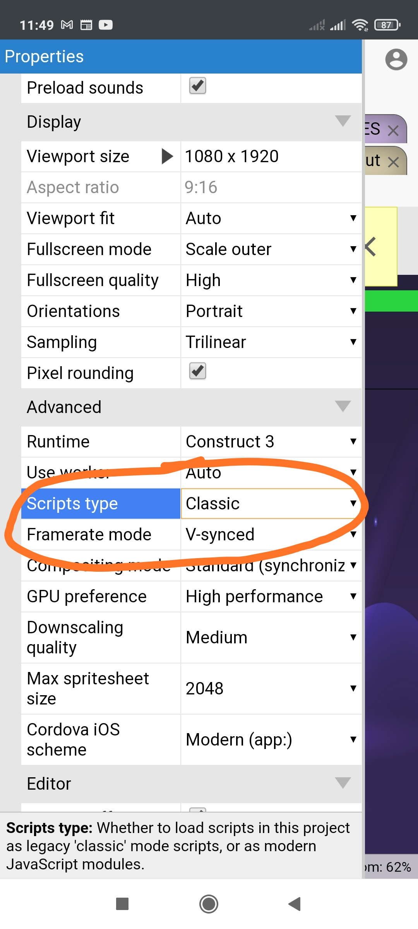Collapse the Advanced section triangle
Screen dimensions: 418x929
coord(343,406)
